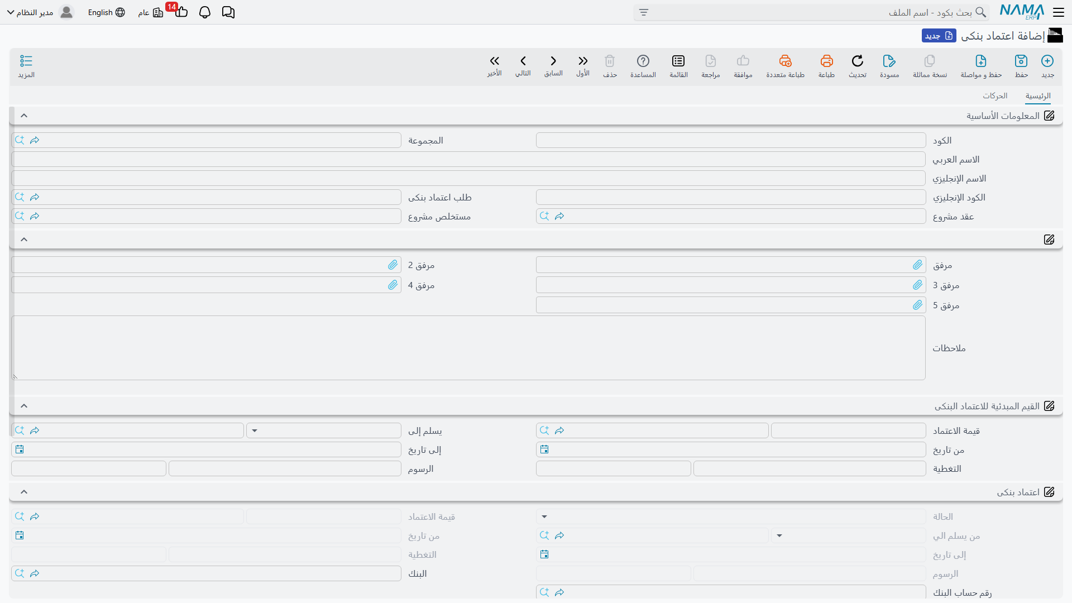Screen dimensions: 1072x603
Task: Click edit icon of القيم المبدئية section
Action: click(1049, 406)
